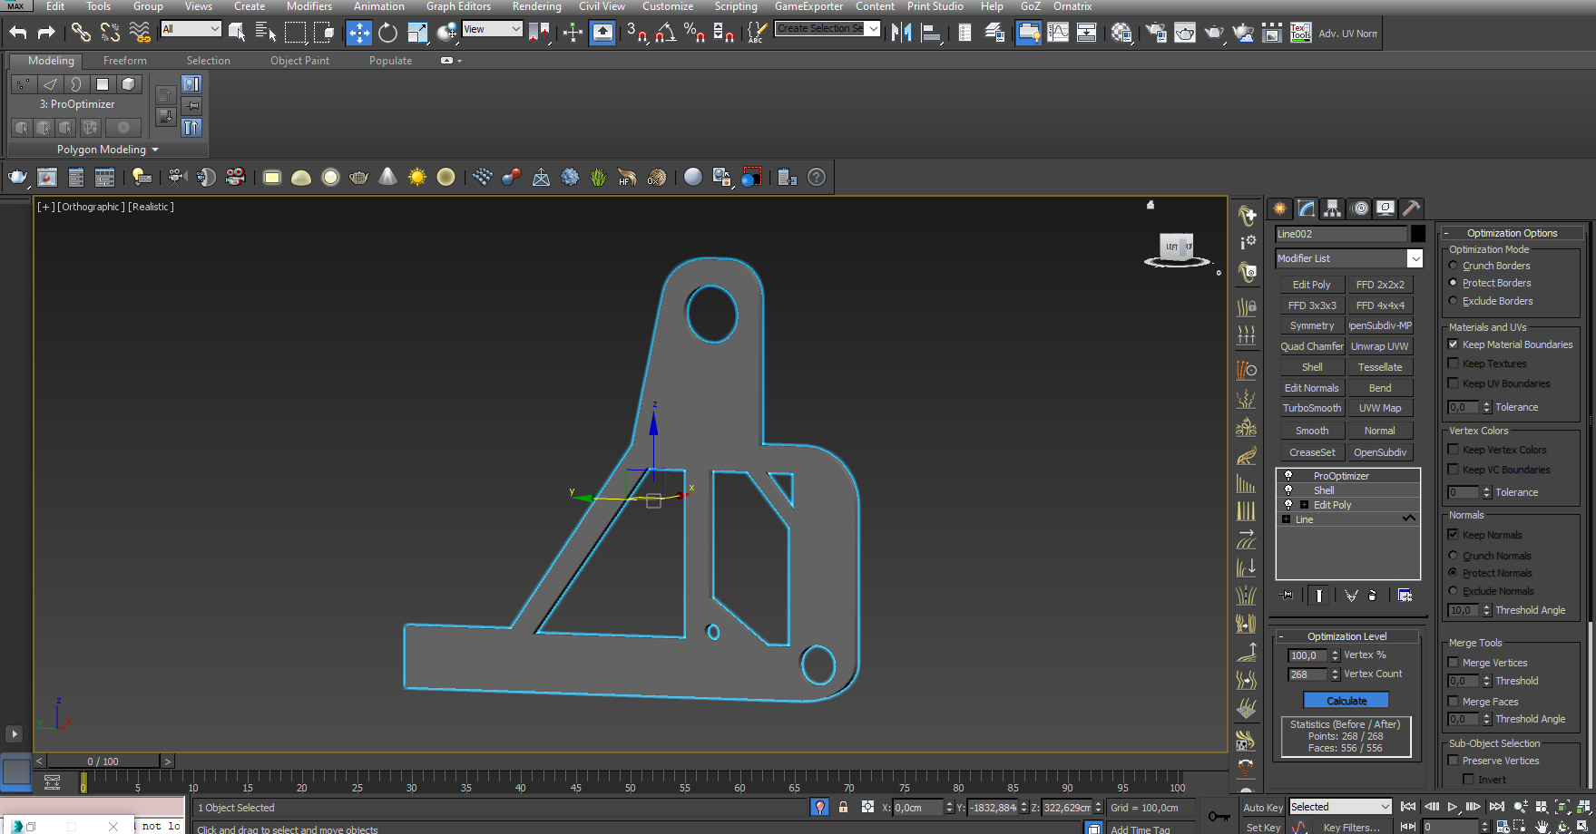Add a TurboSmooth modifier

point(1311,408)
